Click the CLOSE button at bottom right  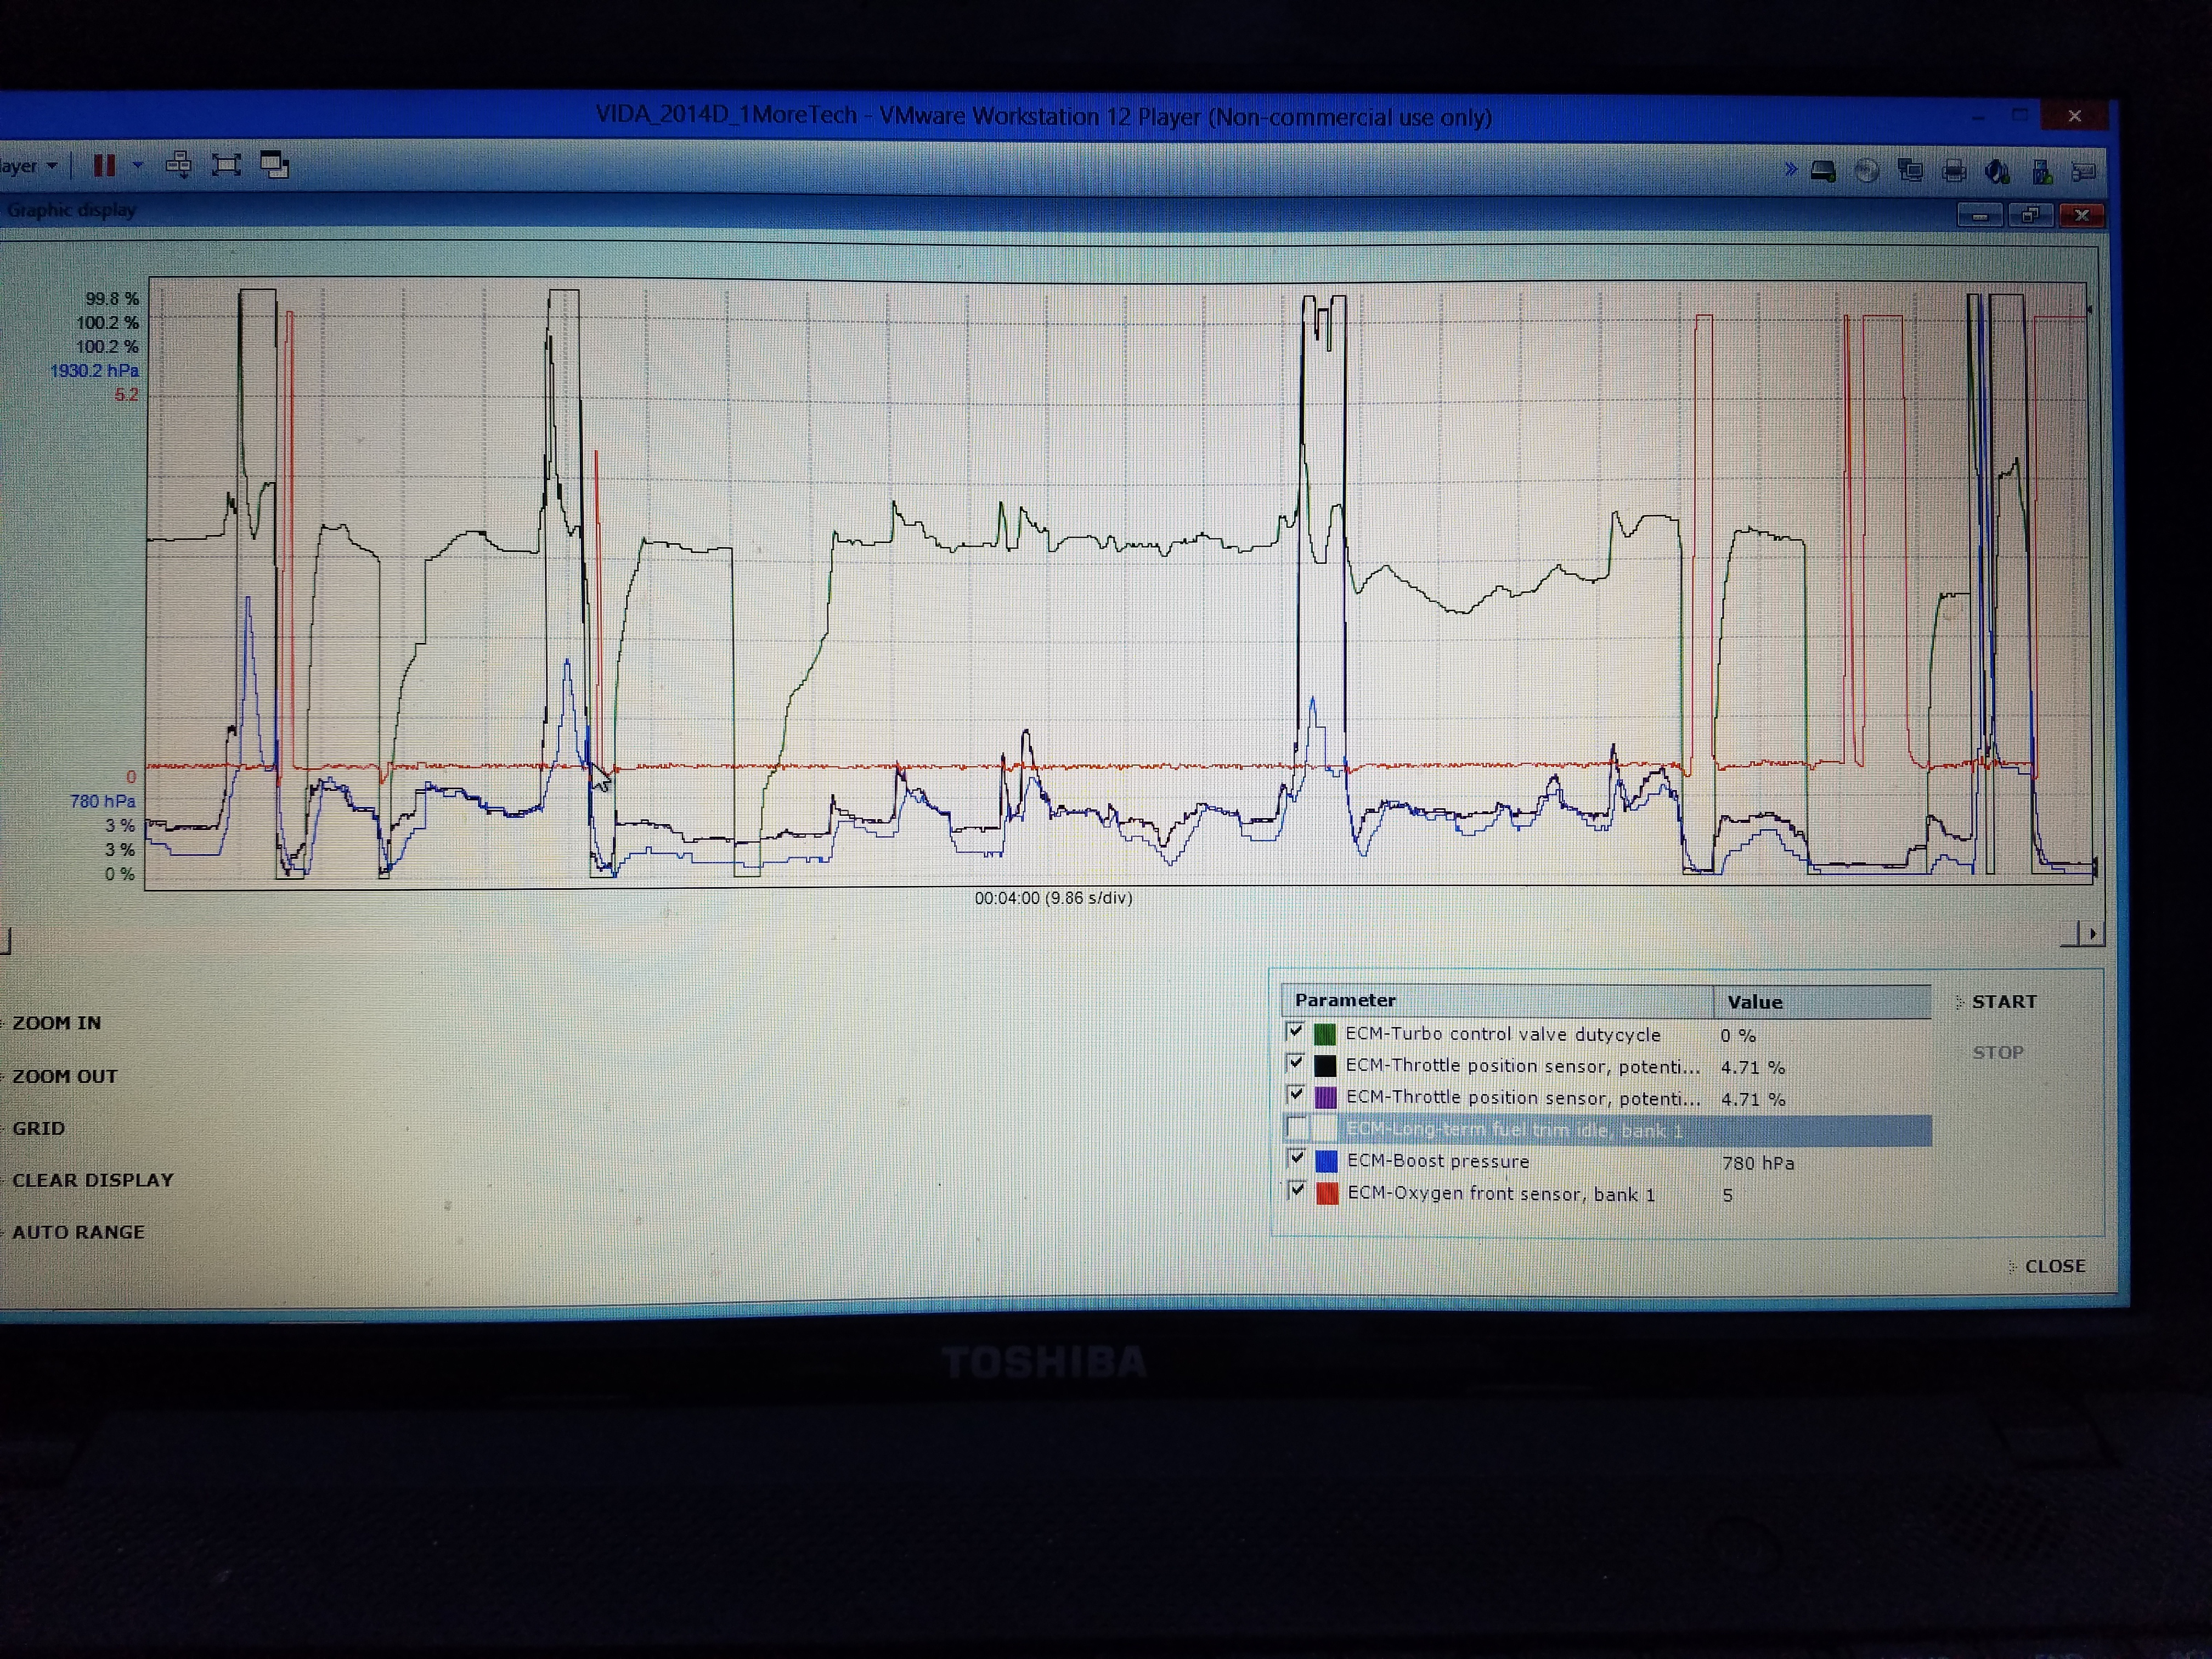coord(2054,1266)
